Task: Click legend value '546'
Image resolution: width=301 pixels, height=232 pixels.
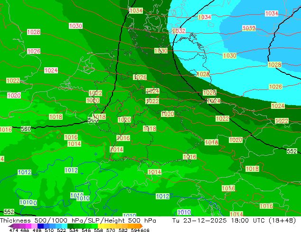Action: (x=86, y=230)
